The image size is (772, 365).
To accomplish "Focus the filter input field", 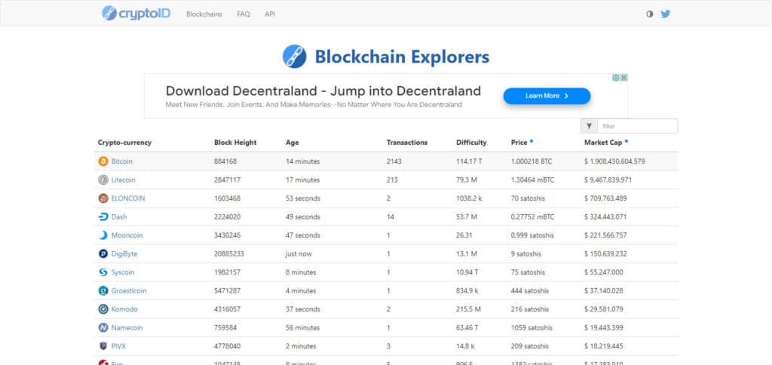I will 637,126.
